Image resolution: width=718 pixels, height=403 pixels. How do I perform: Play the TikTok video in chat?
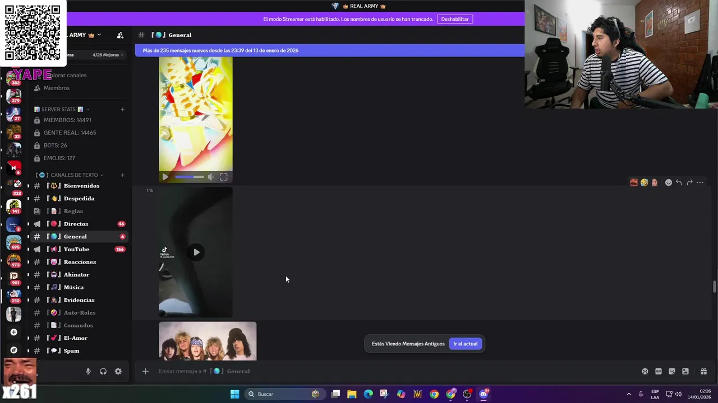tap(196, 252)
